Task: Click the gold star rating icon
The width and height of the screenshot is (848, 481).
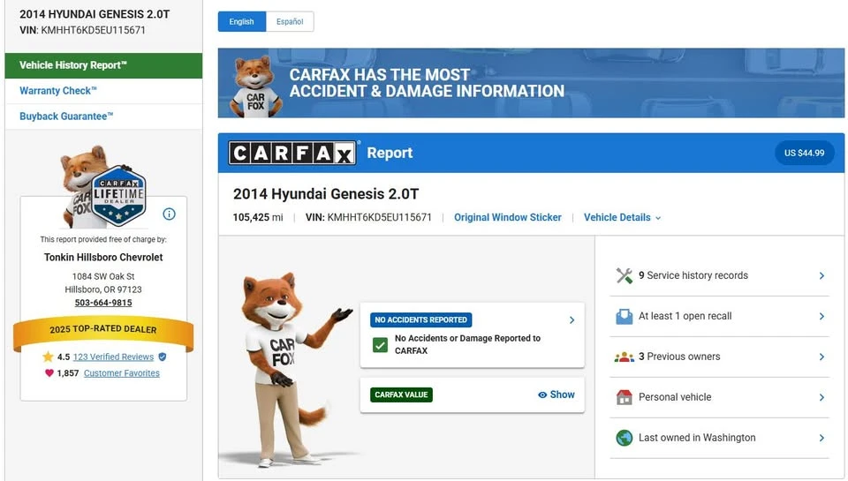Action: [x=48, y=357]
